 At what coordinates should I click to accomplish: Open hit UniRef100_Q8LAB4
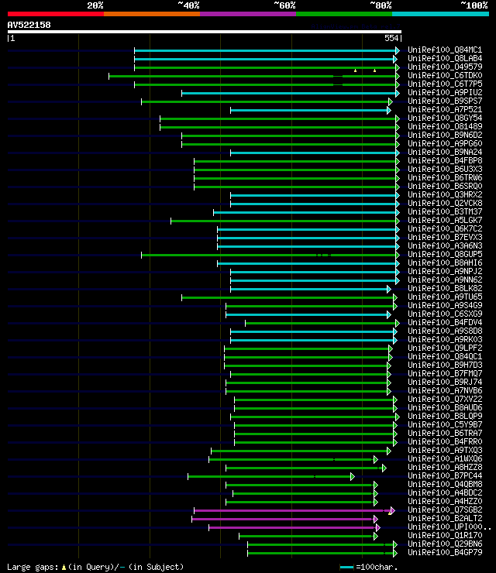(445, 59)
